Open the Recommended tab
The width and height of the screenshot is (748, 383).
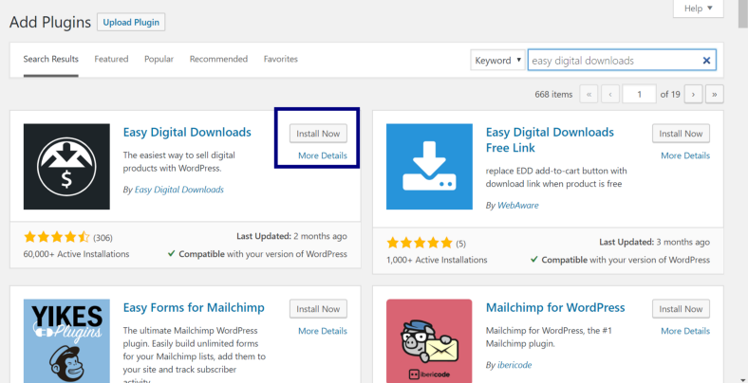coord(218,59)
